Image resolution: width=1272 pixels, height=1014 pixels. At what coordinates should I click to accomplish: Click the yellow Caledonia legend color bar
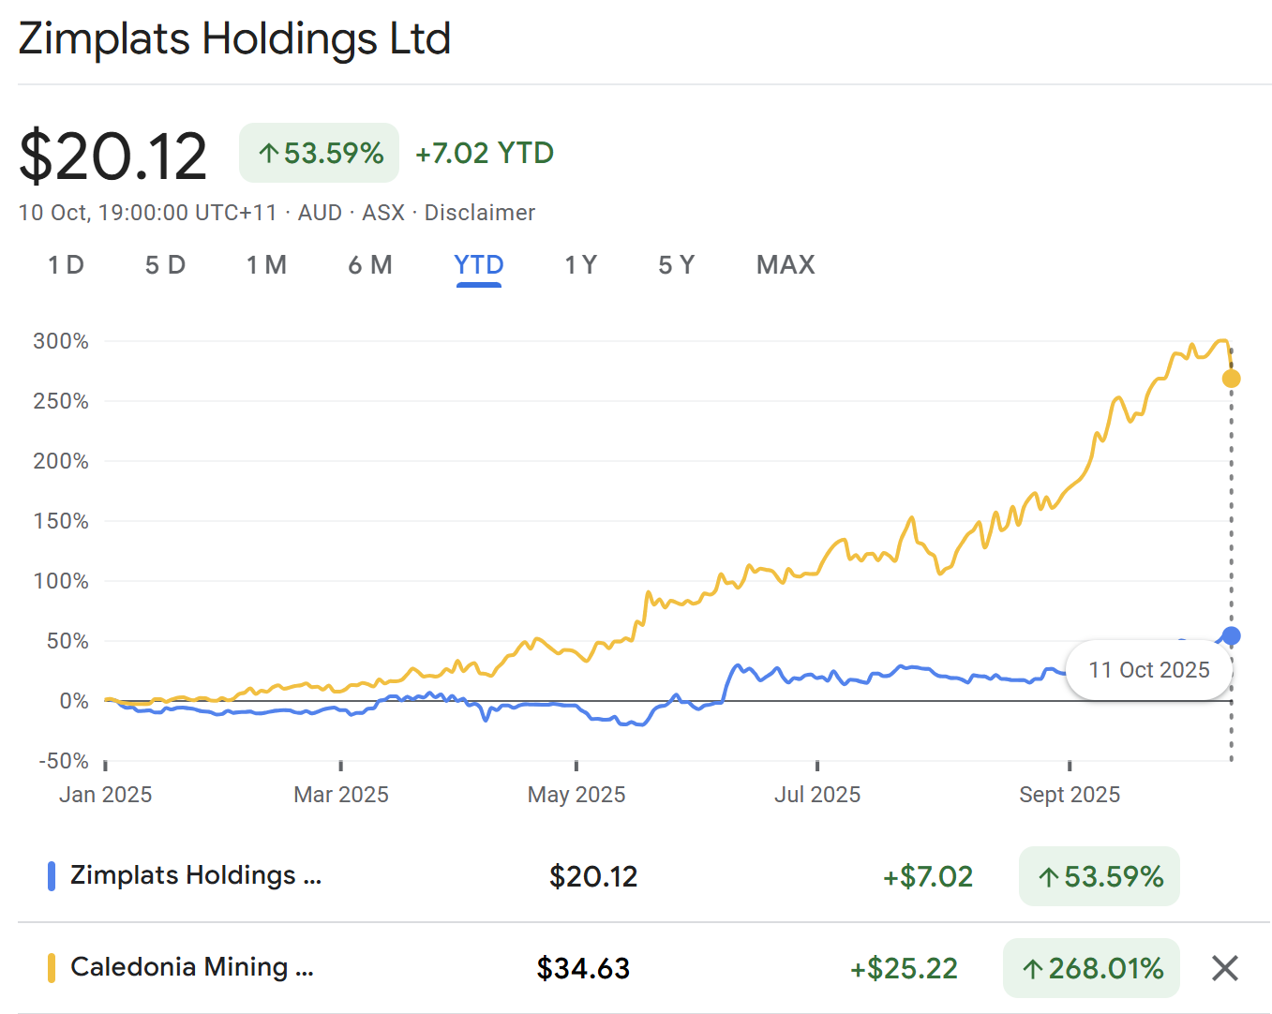52,968
